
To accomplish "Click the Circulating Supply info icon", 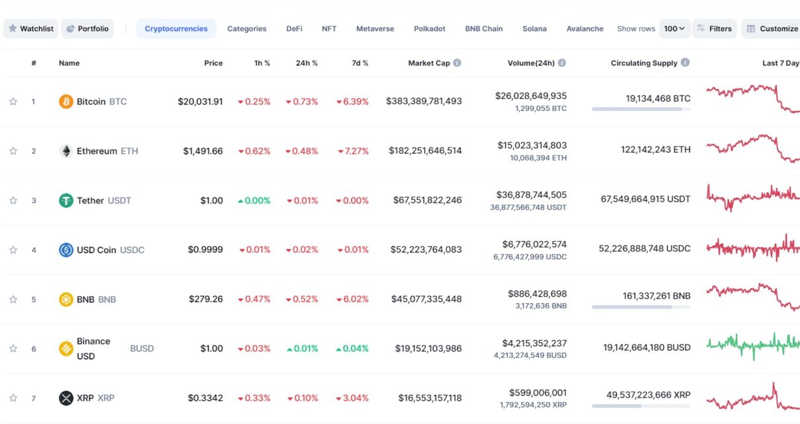I will 685,63.
